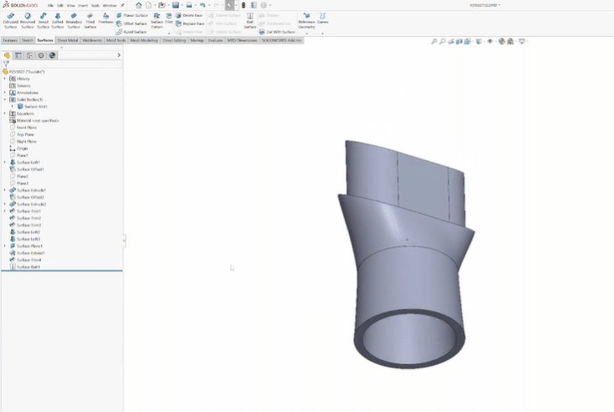Select the Freeform tool
Screen dimensions: 614x412
[x=106, y=18]
